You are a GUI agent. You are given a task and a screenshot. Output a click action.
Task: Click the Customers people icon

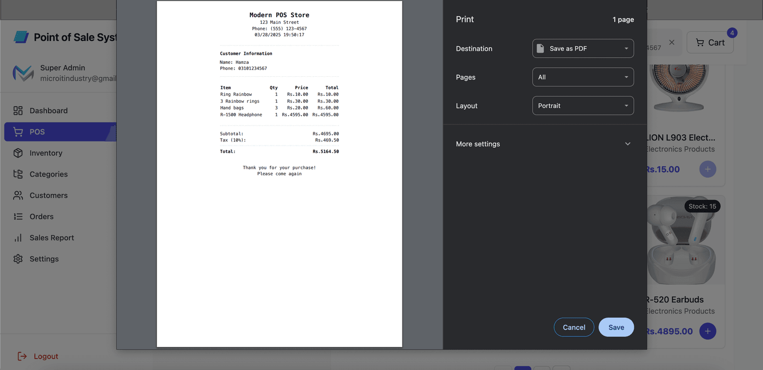coord(18,195)
